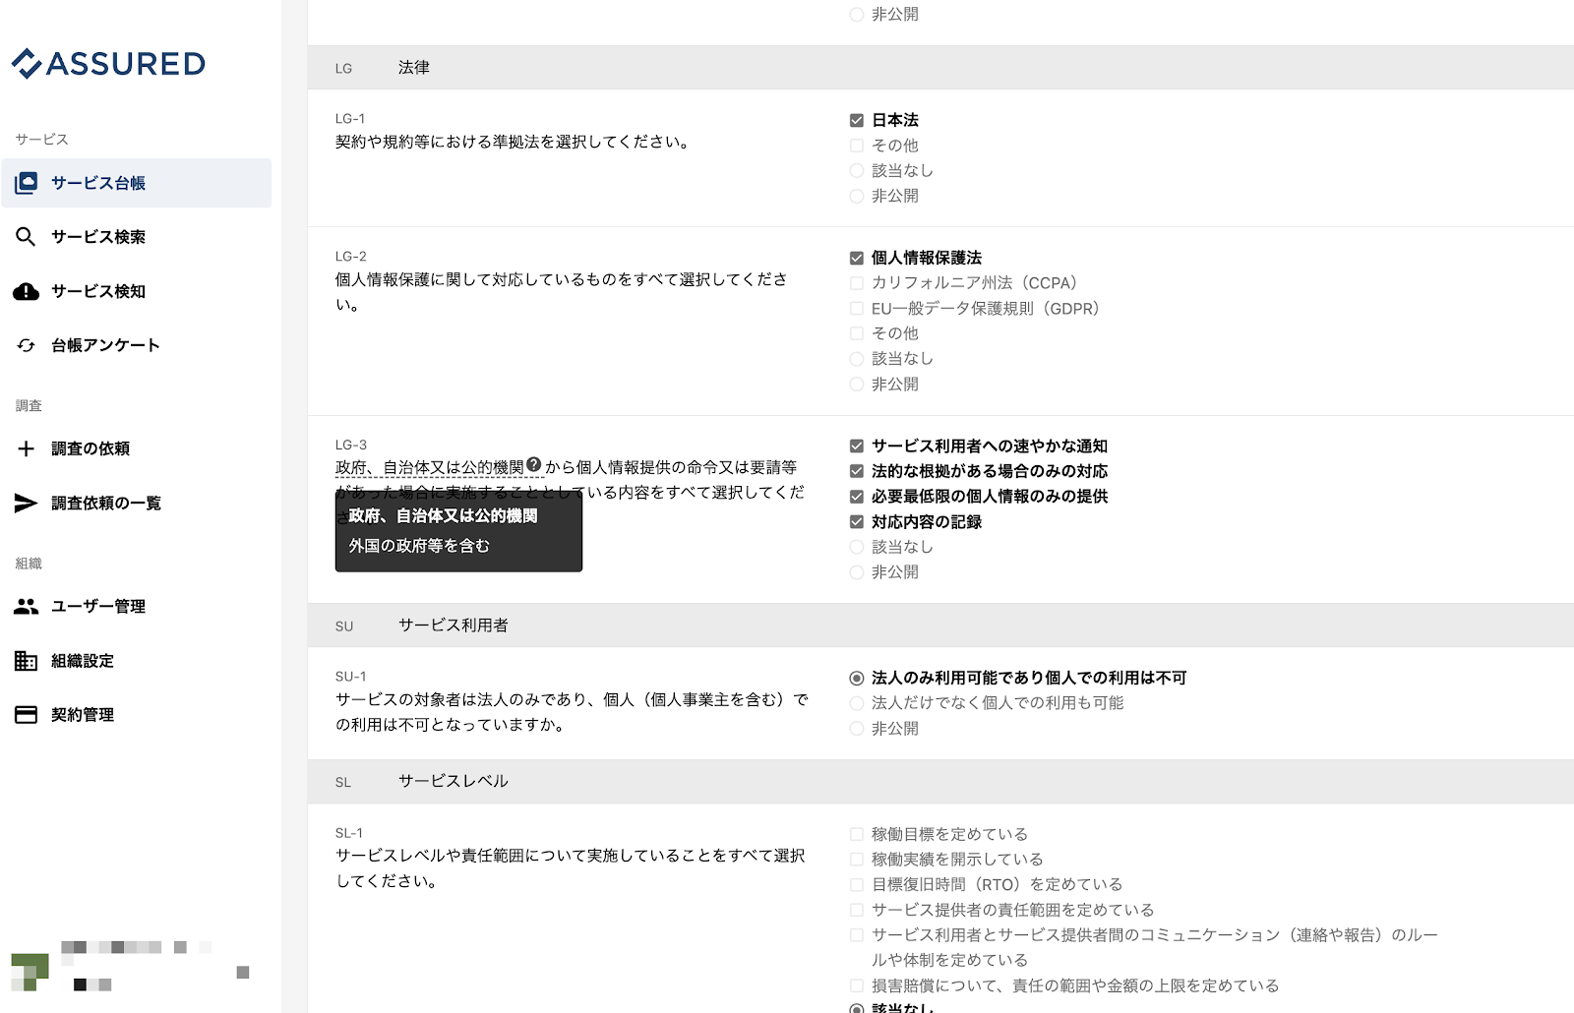Toggle 日本法 checkbox in LG-1
This screenshot has height=1013, width=1574.
pos(857,120)
